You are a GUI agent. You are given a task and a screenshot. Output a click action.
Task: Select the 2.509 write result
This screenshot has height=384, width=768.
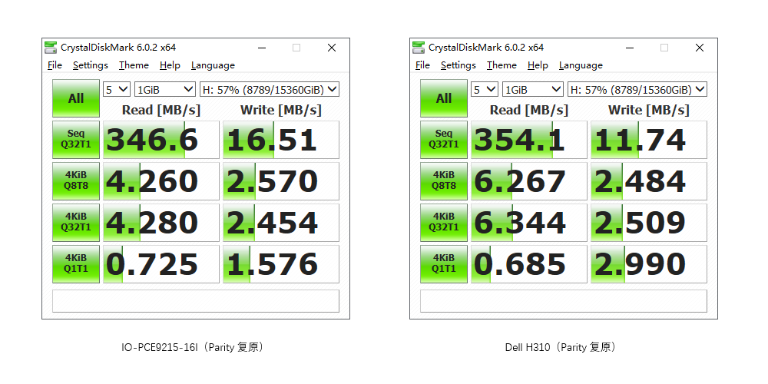649,223
